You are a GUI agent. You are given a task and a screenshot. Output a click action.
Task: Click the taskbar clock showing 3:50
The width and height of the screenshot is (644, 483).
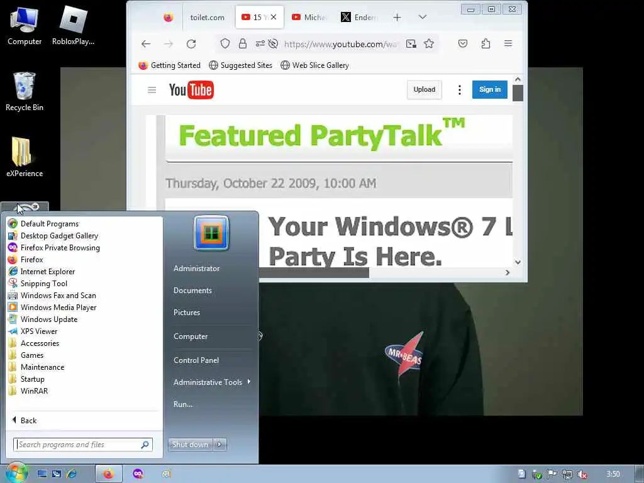click(613, 474)
